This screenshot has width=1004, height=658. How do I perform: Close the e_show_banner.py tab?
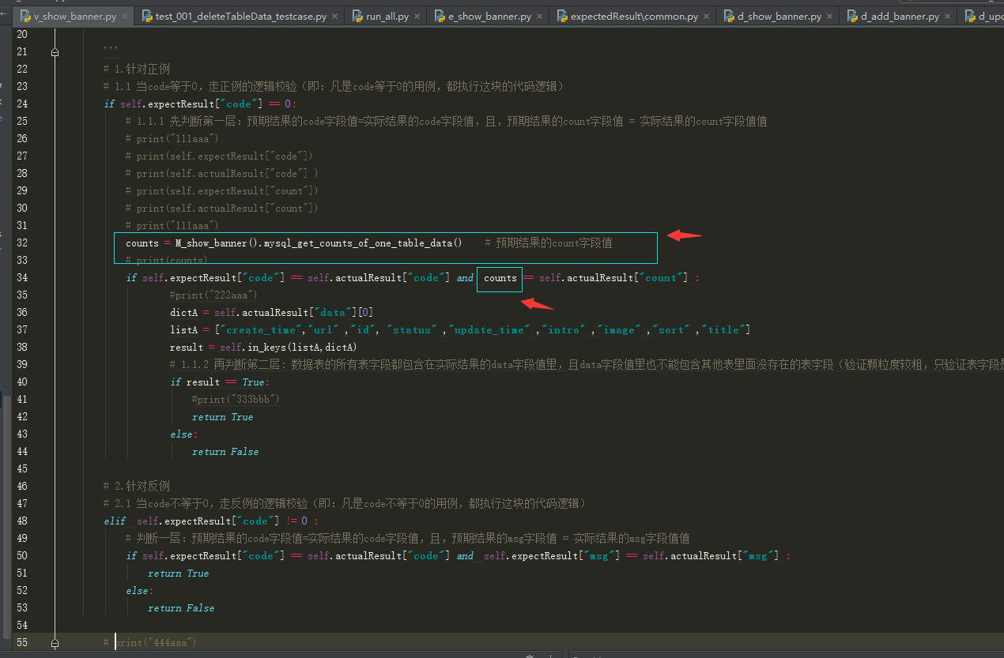click(x=541, y=16)
